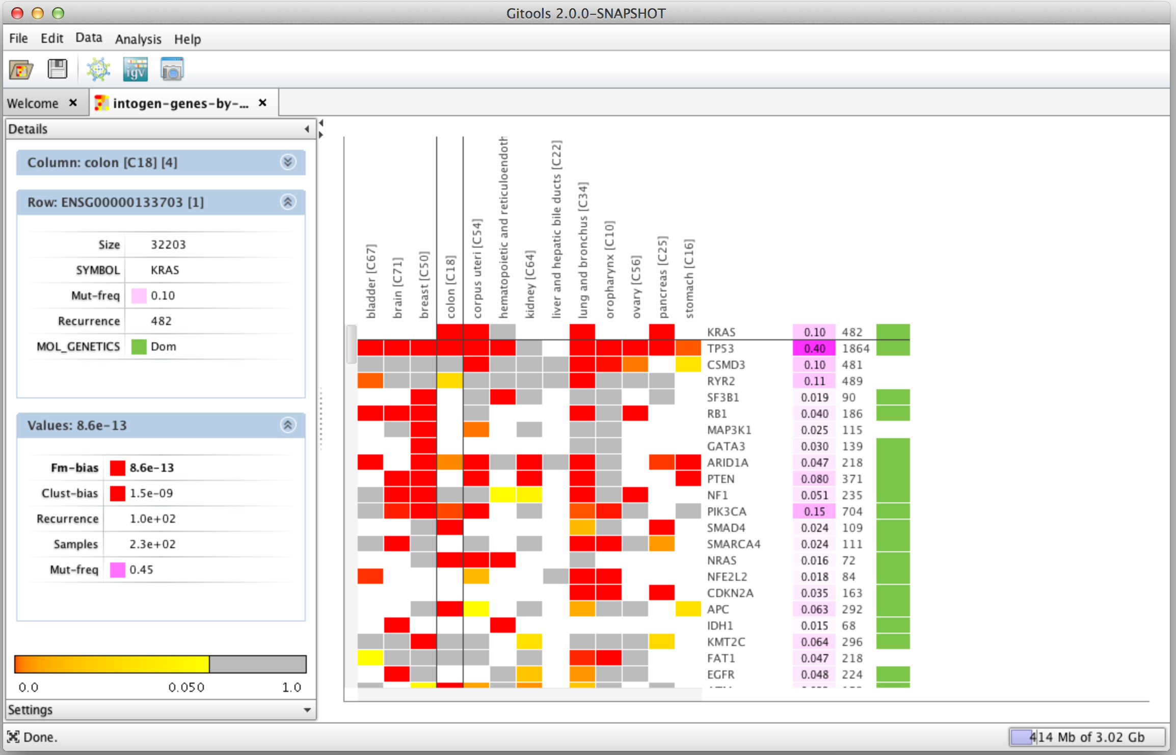Select the pancreas [C25] column header
The height and width of the screenshot is (755, 1176).
pos(662,277)
